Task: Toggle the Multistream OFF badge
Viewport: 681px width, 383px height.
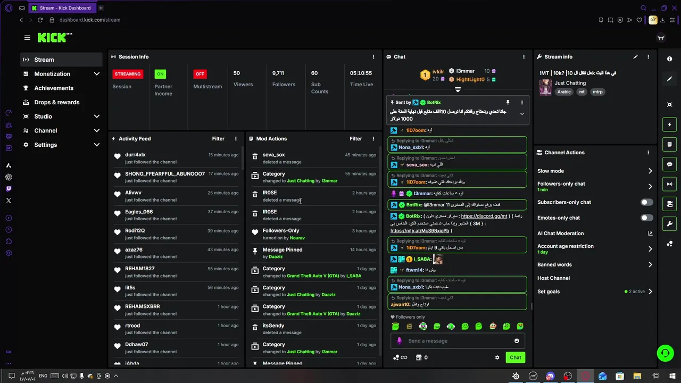Action: pos(200,74)
